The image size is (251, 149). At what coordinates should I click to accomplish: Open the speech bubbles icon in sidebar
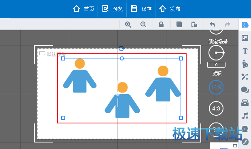(245, 90)
